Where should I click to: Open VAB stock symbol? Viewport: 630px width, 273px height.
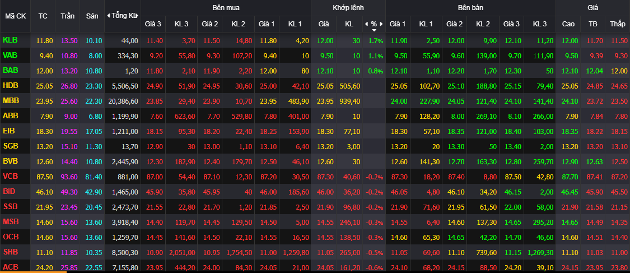tap(10, 55)
